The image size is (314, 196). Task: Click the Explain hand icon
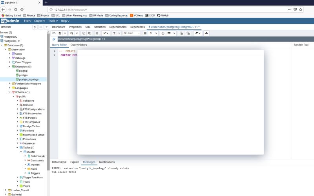click(163, 33)
